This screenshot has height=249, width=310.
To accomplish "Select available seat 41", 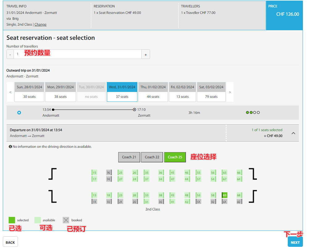I will pos(172,202).
